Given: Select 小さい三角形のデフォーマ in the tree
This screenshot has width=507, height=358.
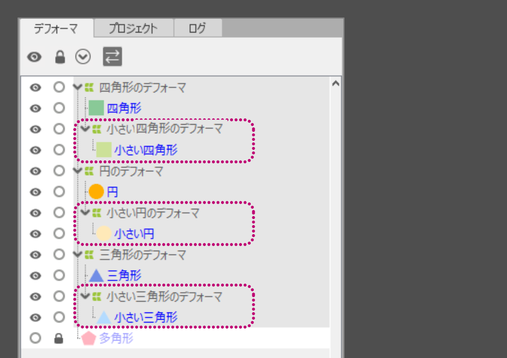Looking at the screenshot, I should pyautogui.click(x=164, y=296).
